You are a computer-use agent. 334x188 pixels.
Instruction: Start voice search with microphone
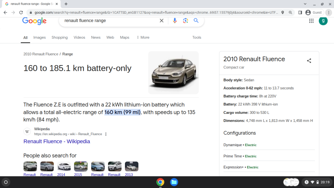click(x=175, y=21)
